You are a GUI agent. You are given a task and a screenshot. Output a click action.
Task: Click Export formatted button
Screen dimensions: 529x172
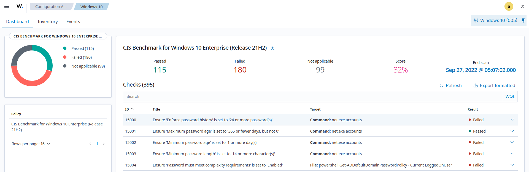(x=494, y=85)
